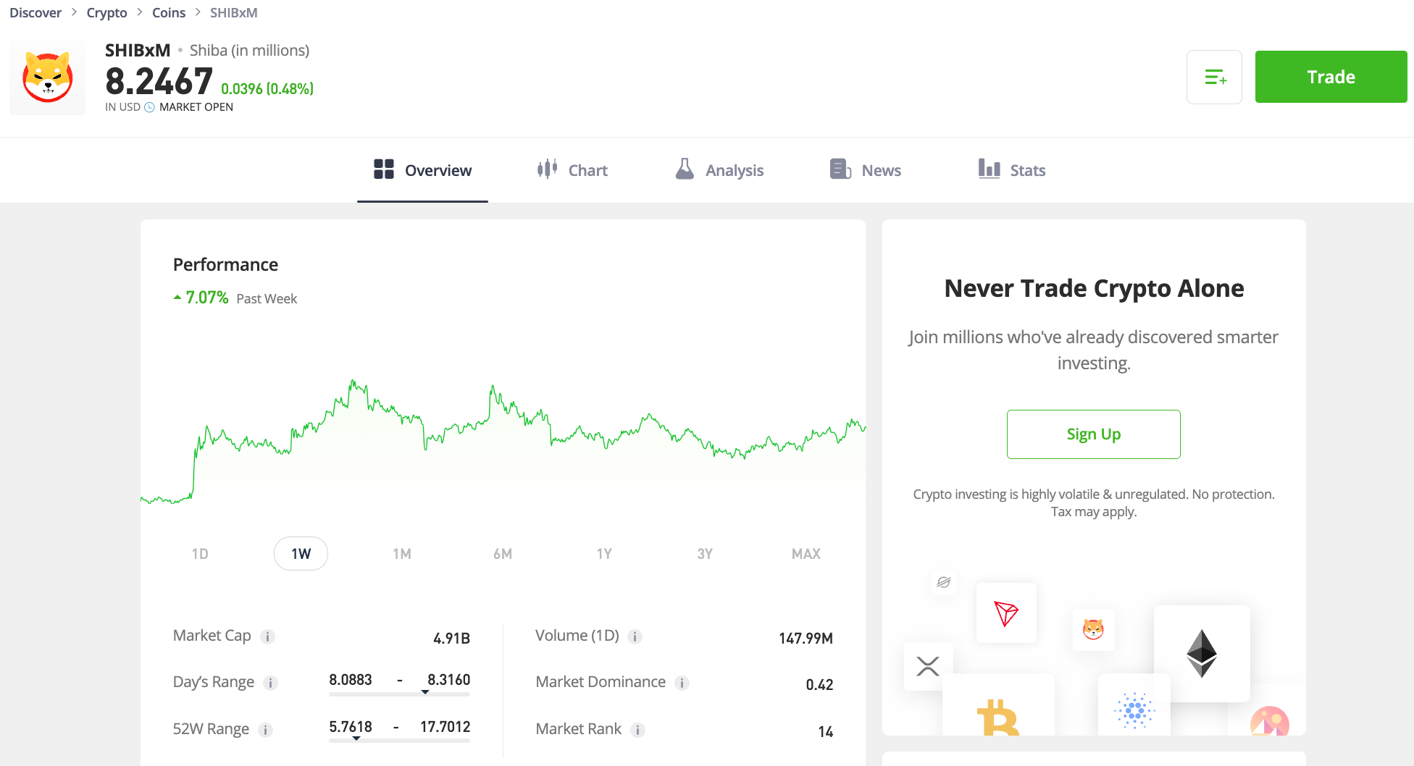Go to Coins breadcrumb link
This screenshot has width=1414, height=766.
[x=169, y=13]
